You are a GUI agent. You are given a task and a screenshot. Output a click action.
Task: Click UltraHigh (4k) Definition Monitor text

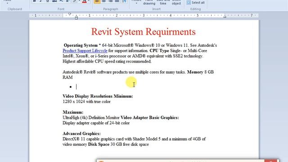point(91,117)
